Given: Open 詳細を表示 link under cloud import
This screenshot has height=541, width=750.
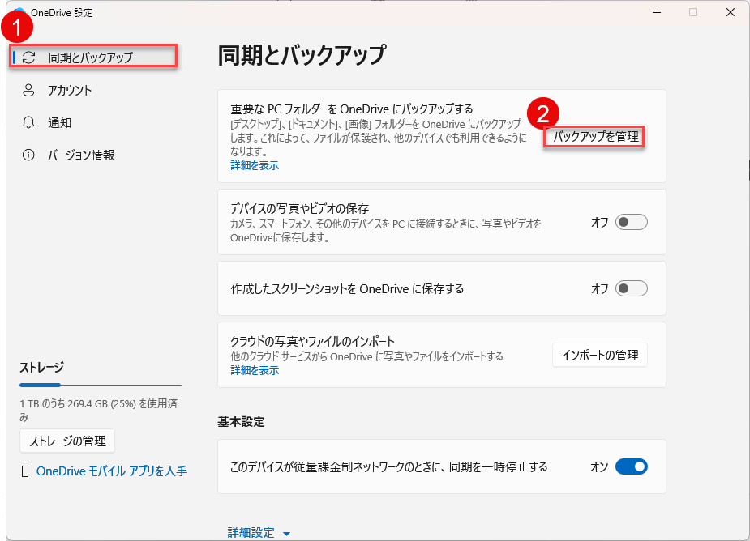Looking at the screenshot, I should click(x=255, y=370).
